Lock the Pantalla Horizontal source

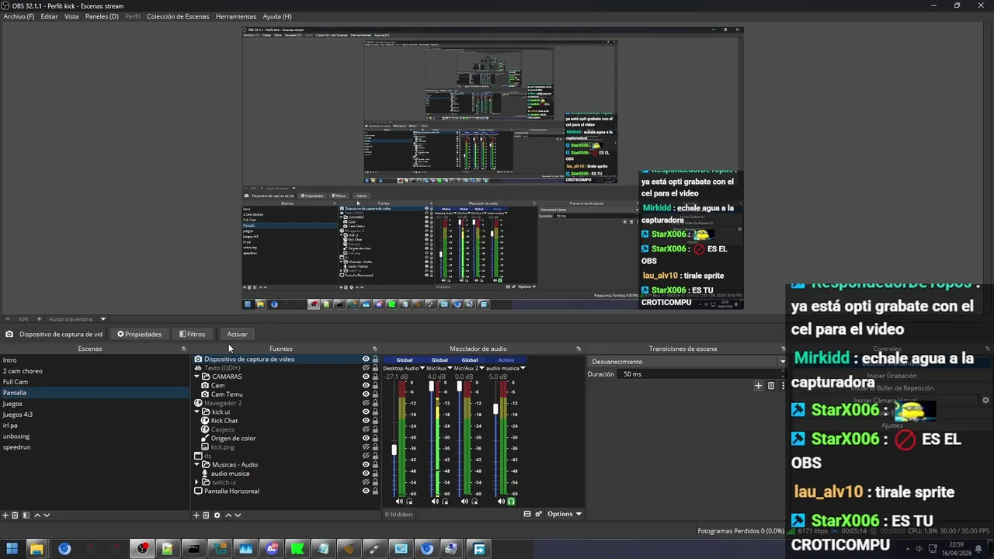[x=375, y=491]
